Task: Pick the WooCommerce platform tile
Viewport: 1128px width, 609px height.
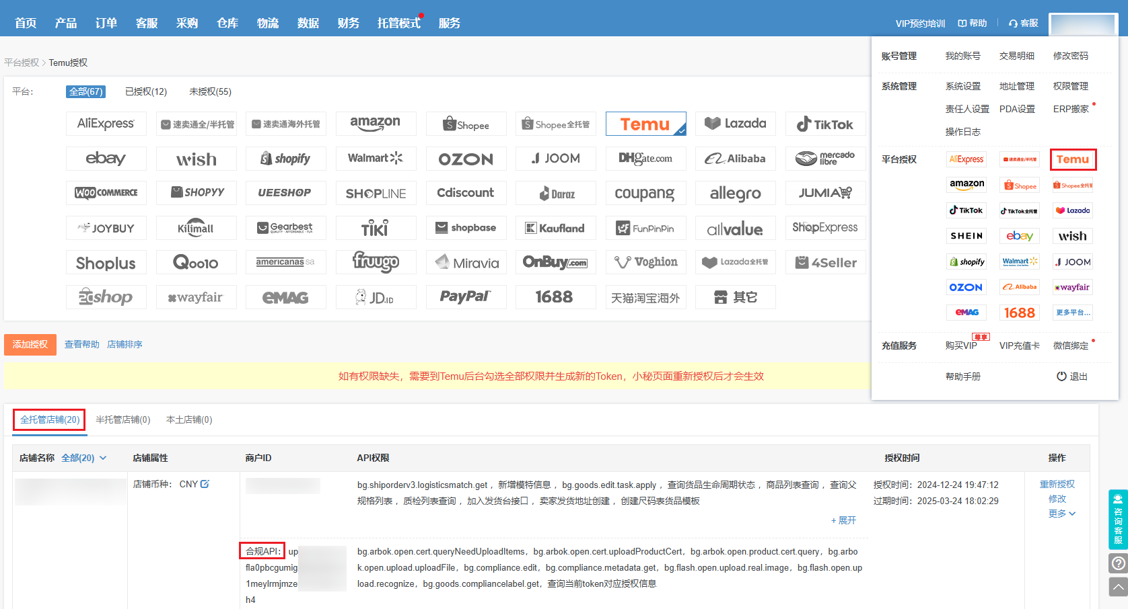Action: [106, 193]
